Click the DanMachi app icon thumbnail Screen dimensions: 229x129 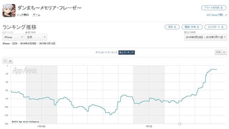coord(9,11)
